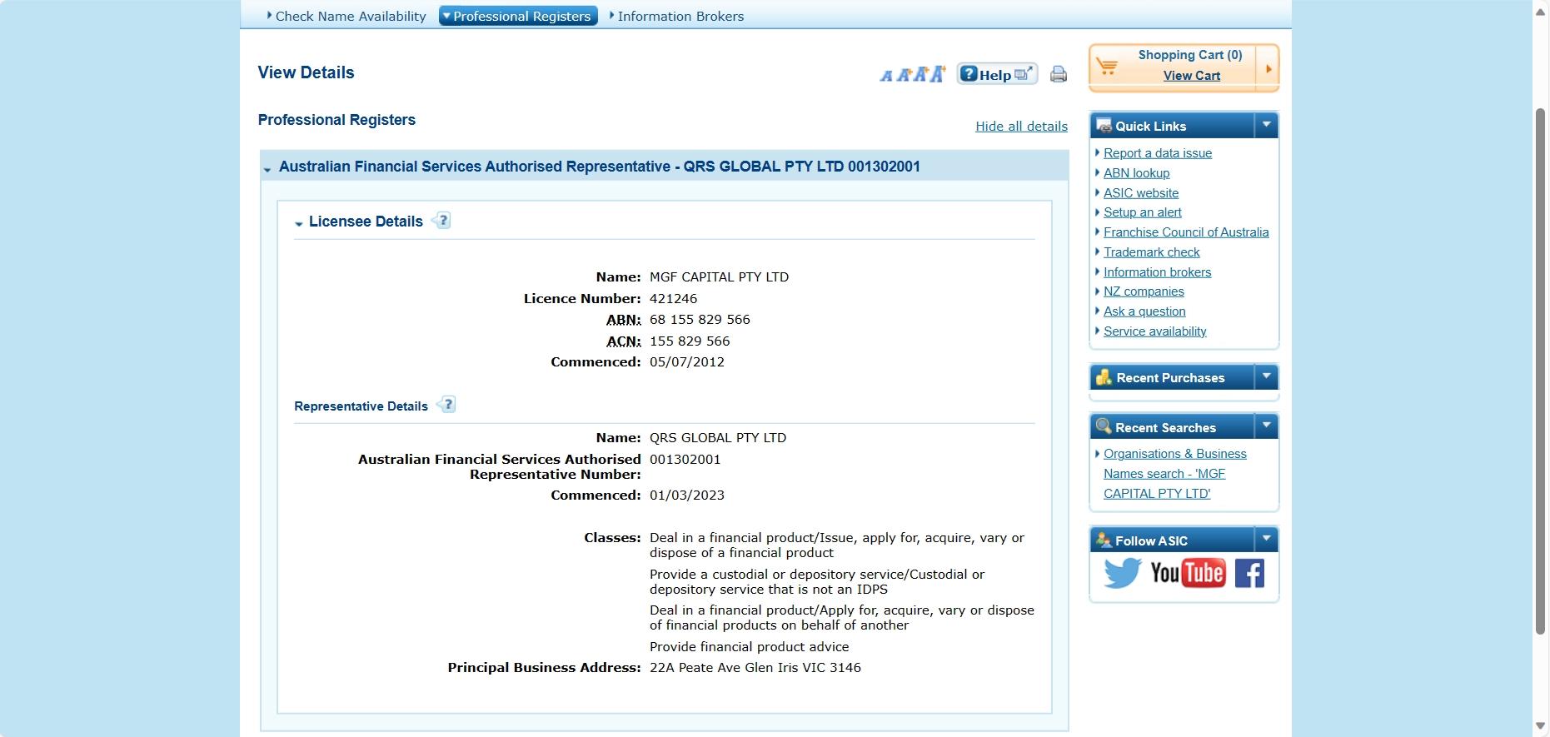The width and height of the screenshot is (1550, 737).
Task: Click the Follow ASIC people icon
Action: pos(1104,540)
